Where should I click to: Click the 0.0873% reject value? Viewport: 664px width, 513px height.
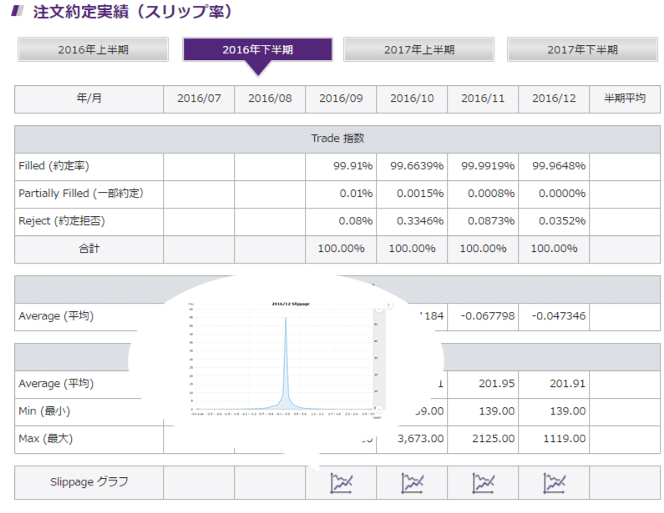pyautogui.click(x=491, y=221)
